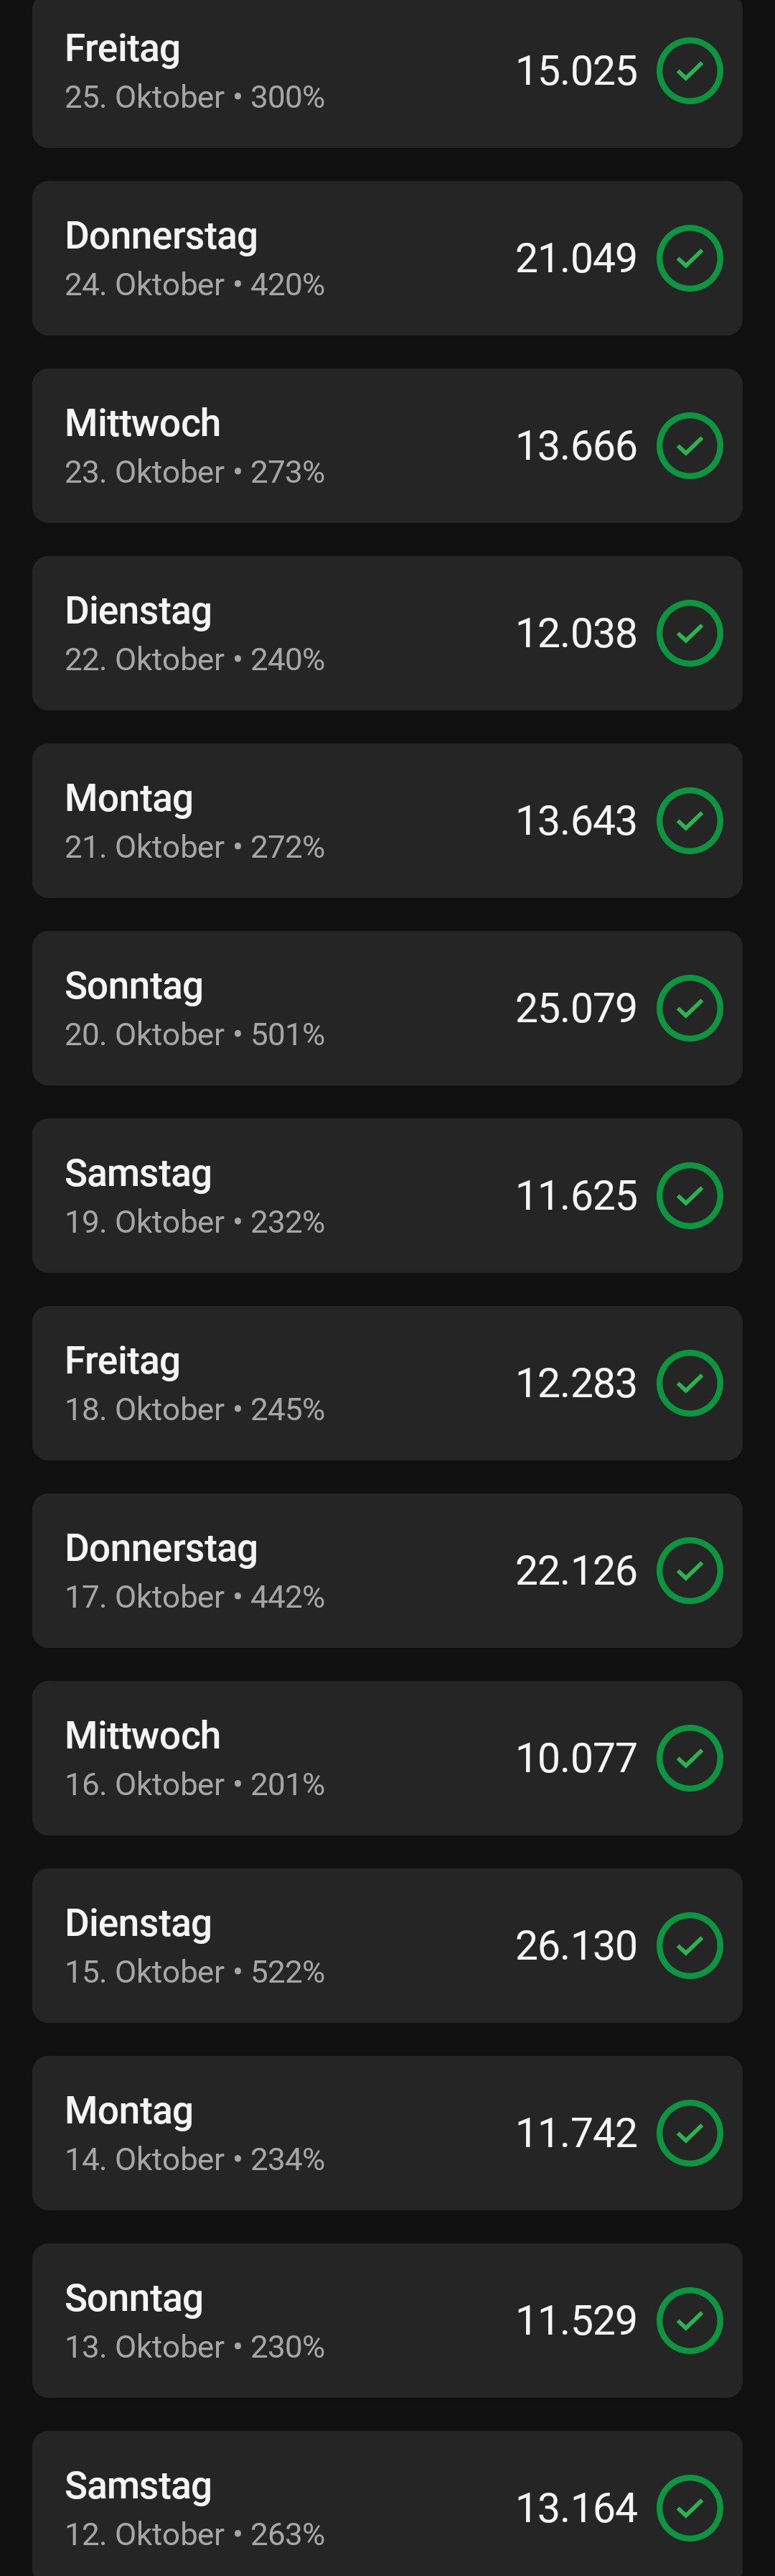Tap the goal checkmark for 12. Oktober
Viewport: 775px width, 2576px height.
tap(689, 2507)
